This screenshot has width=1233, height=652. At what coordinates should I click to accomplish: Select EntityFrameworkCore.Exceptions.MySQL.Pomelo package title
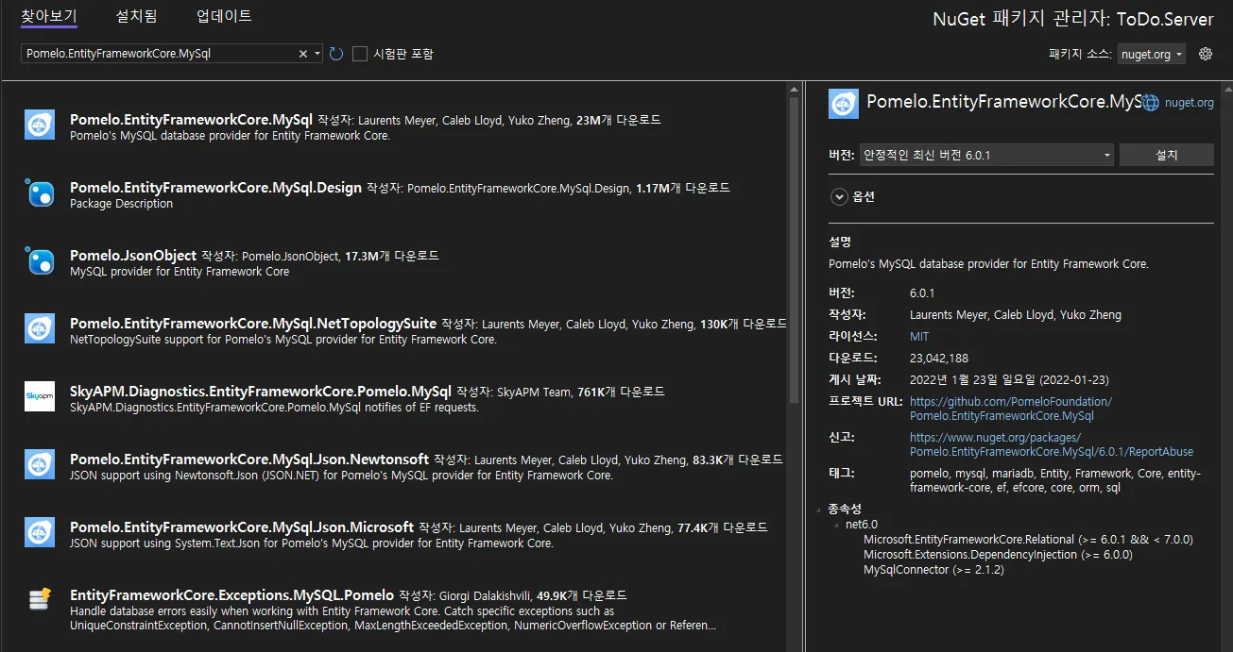[x=231, y=595]
